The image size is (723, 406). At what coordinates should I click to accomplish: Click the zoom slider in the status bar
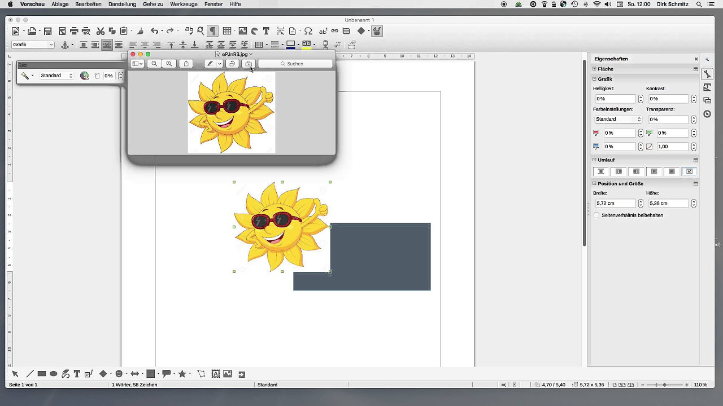pyautogui.click(x=664, y=385)
